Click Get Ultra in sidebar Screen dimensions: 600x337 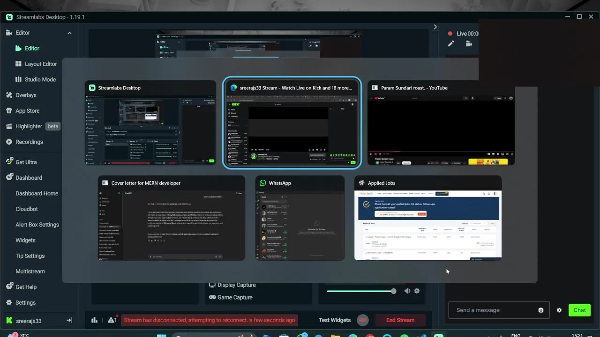[21, 162]
